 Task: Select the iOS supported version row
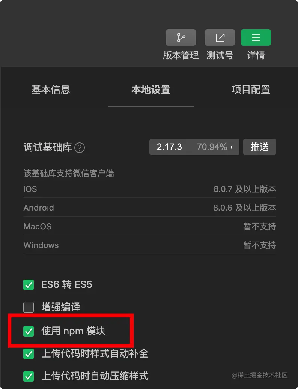click(150, 189)
